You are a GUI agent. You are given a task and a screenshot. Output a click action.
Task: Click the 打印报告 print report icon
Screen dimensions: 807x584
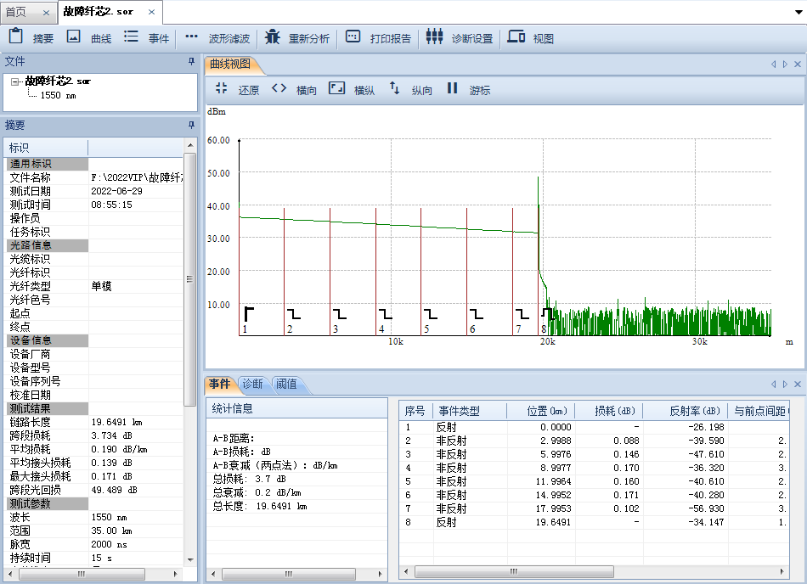[353, 37]
